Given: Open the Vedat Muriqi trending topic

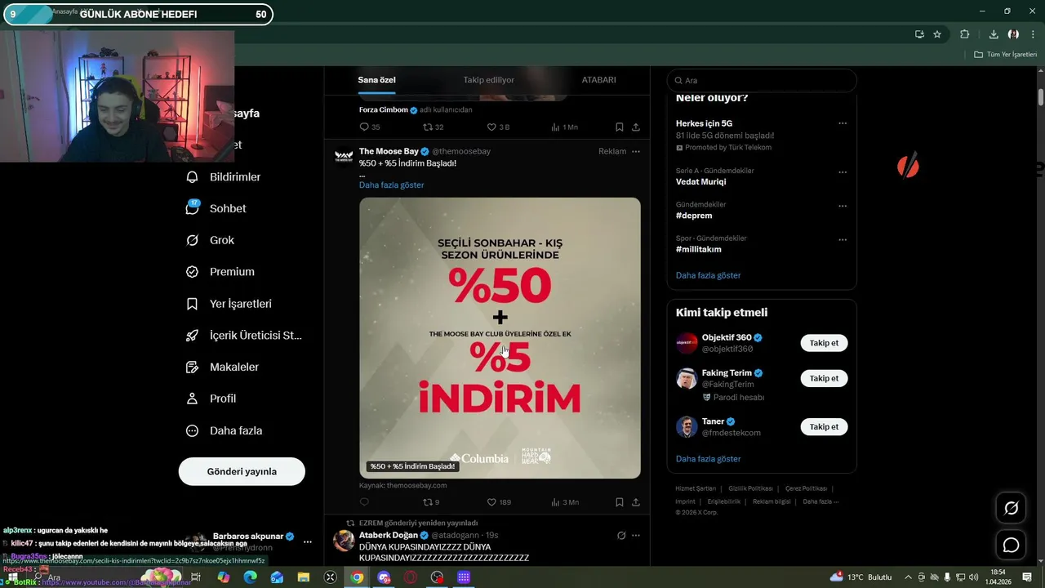Looking at the screenshot, I should coord(700,181).
